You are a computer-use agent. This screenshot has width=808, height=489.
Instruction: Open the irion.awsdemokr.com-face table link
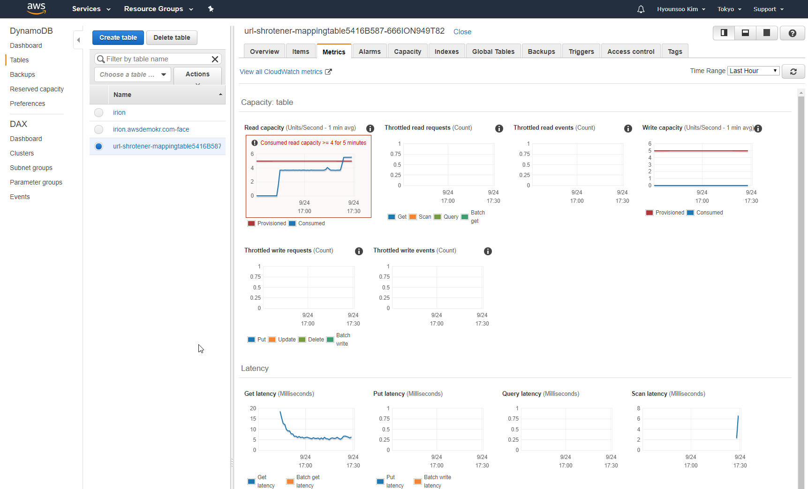(151, 129)
